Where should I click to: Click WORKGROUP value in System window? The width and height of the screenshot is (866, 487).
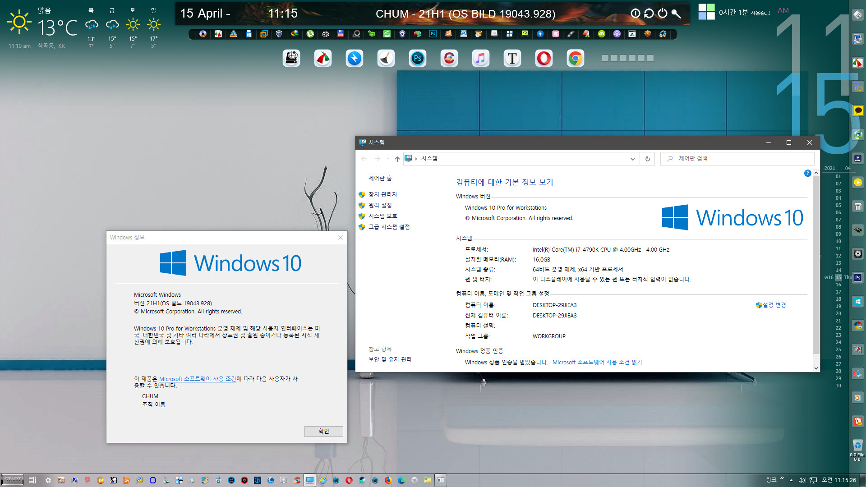point(549,336)
